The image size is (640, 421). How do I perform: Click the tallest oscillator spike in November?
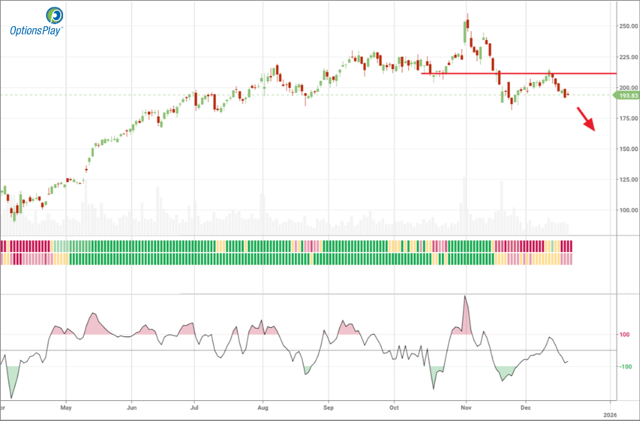coord(465,298)
